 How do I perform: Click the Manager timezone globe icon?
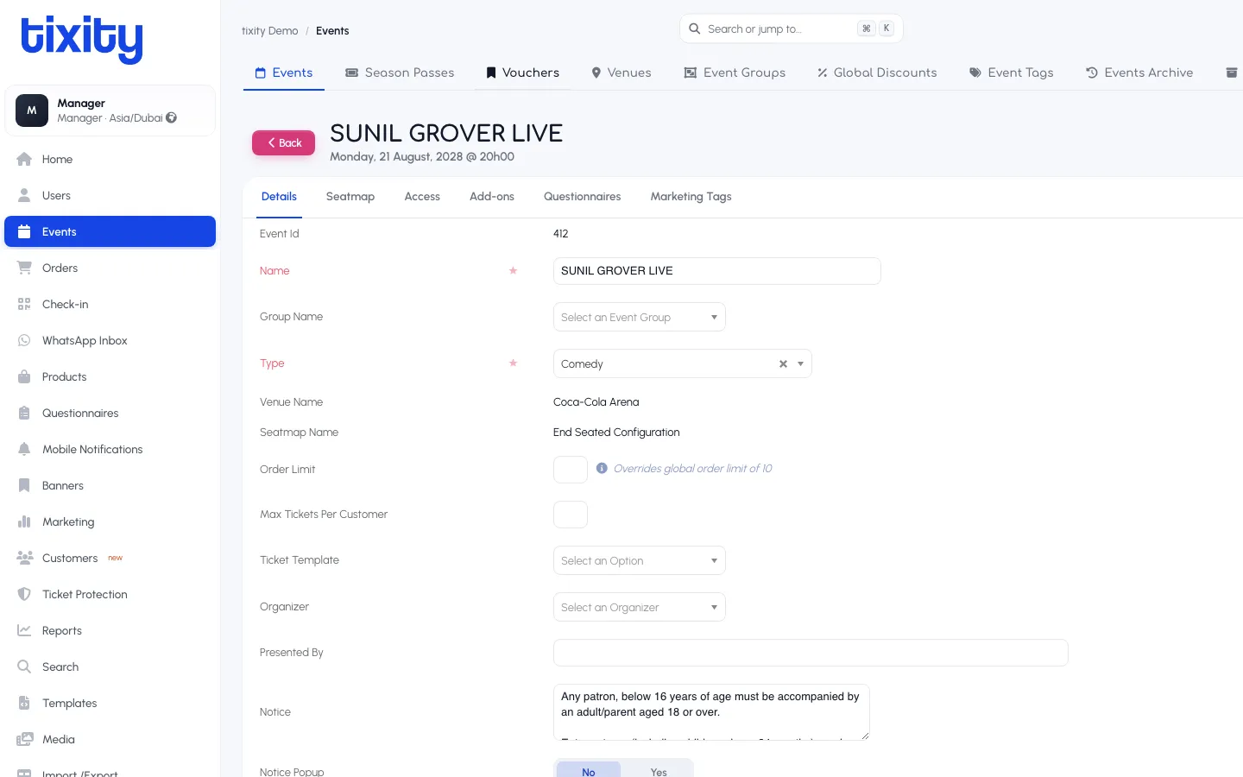[172, 117]
